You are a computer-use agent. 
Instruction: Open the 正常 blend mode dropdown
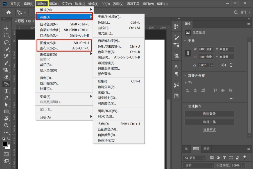199,166
